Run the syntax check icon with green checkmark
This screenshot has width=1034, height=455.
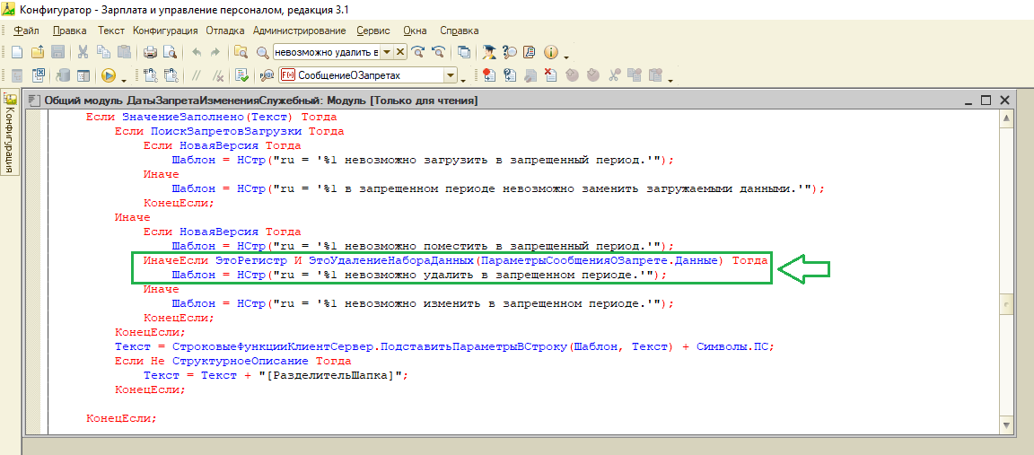point(241,75)
